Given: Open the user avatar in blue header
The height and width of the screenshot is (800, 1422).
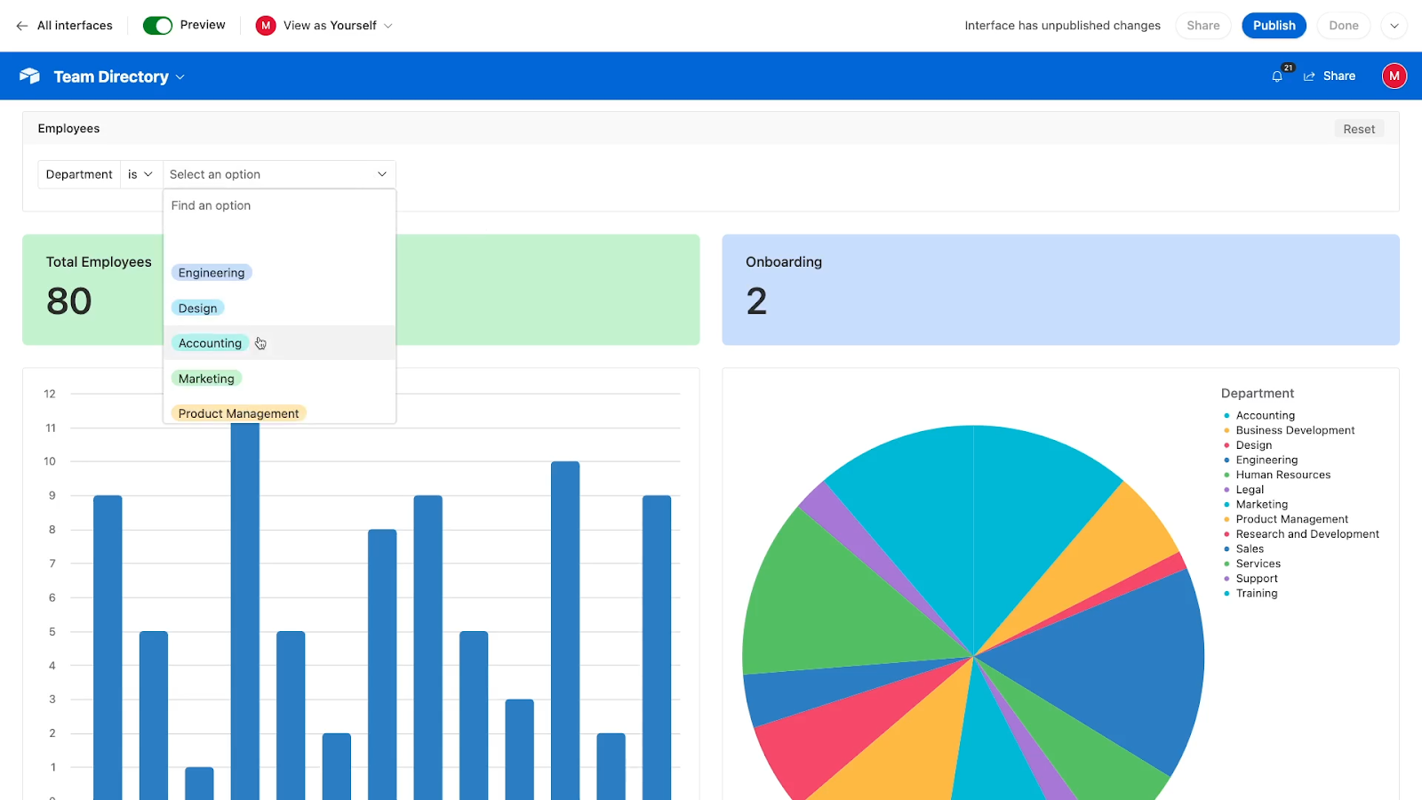Looking at the screenshot, I should [x=1394, y=76].
